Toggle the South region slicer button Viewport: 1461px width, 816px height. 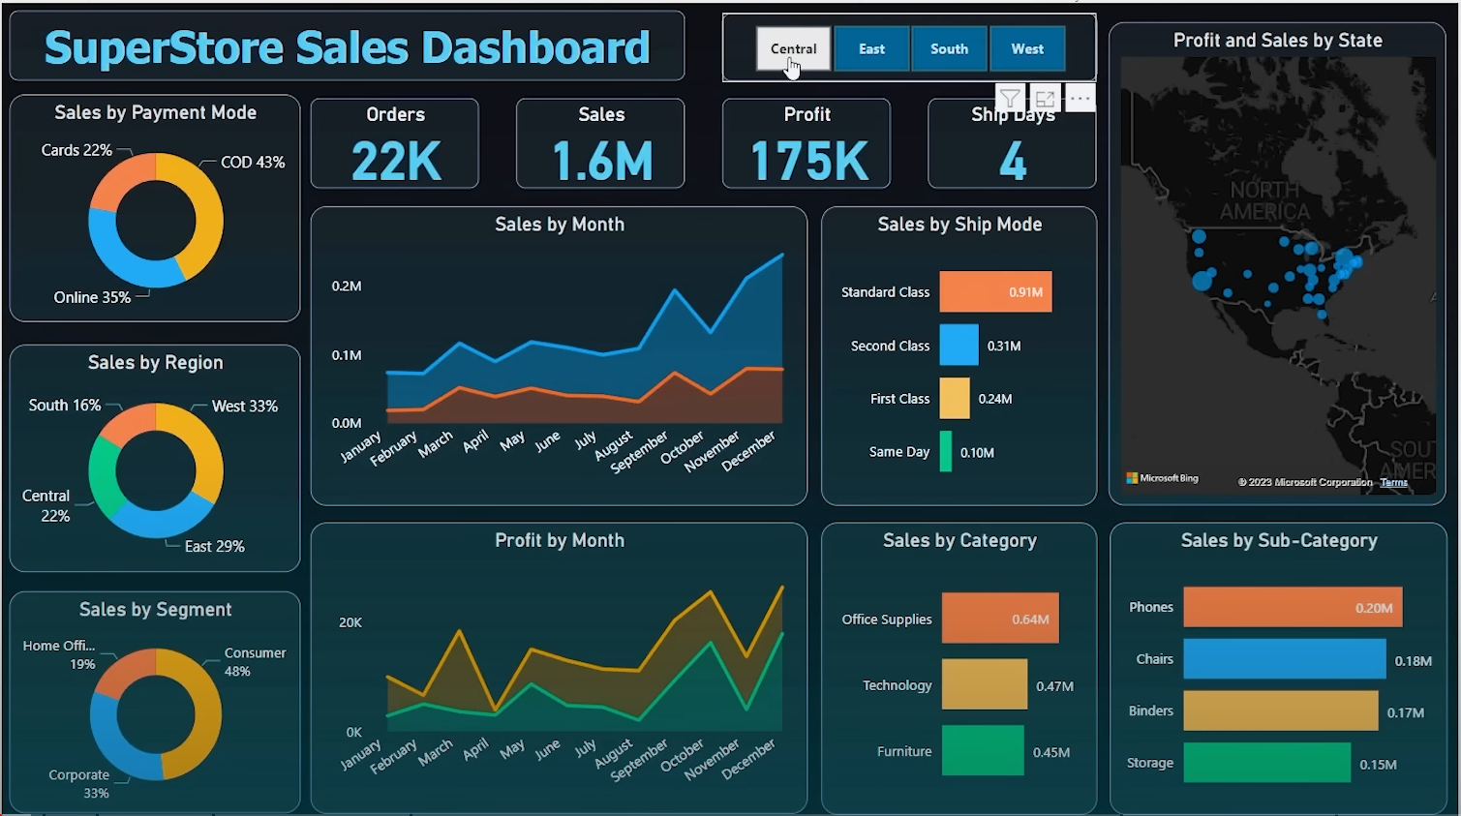[949, 48]
